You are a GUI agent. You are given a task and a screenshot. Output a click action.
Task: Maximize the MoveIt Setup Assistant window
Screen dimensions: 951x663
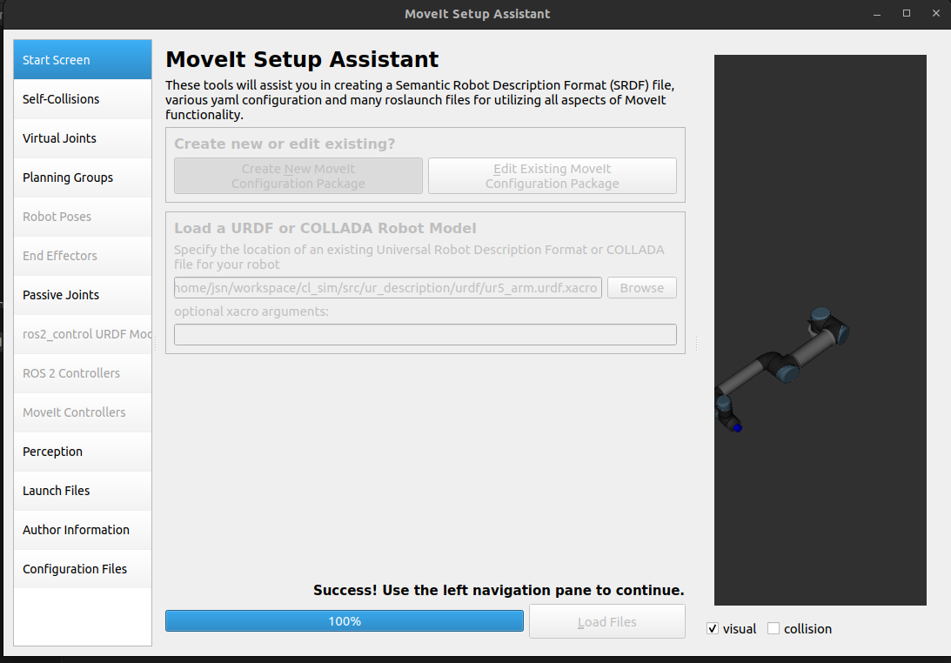tap(907, 13)
